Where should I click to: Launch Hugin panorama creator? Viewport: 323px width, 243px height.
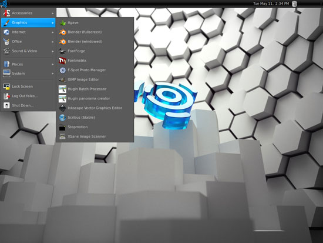point(95,98)
